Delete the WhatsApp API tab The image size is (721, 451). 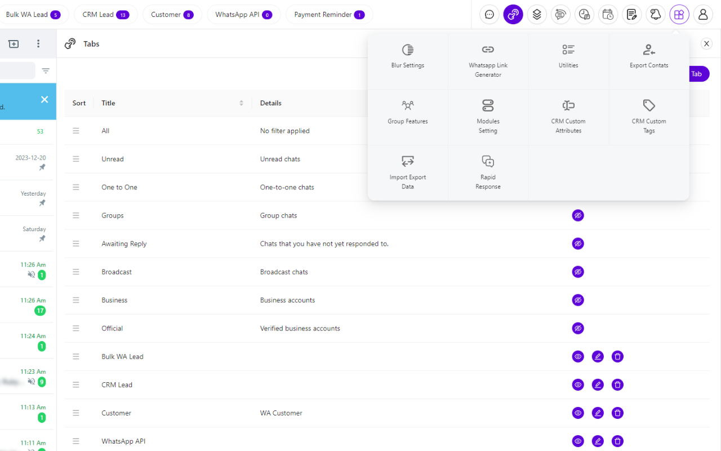coord(618,441)
